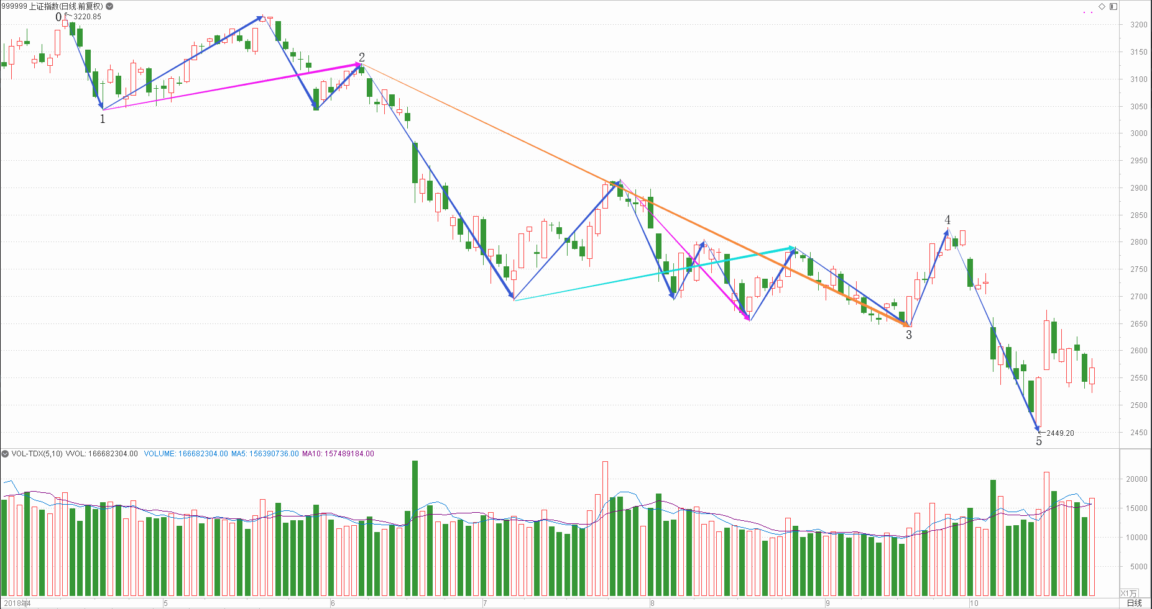Click the 999999 上证指数 chart title text

52,6
